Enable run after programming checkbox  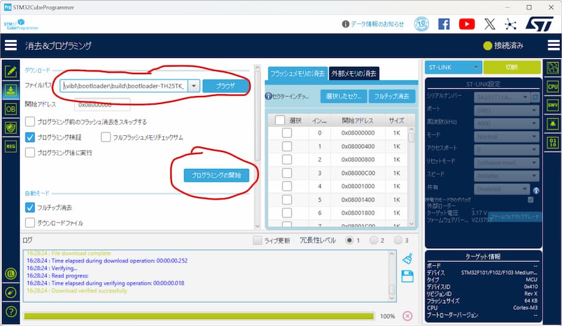pos(30,153)
